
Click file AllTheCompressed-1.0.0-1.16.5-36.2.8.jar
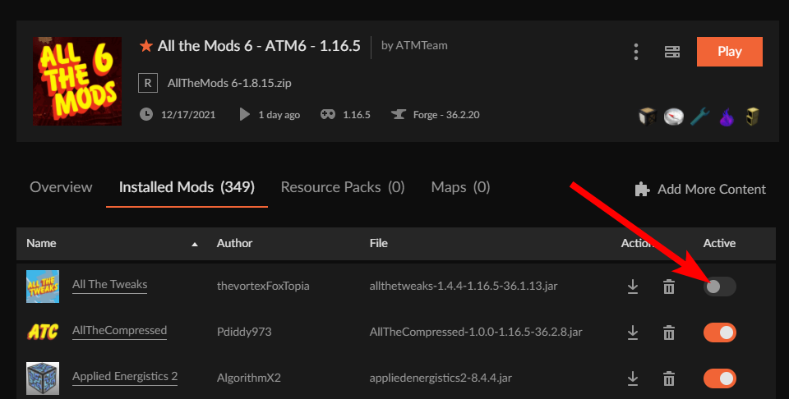(x=476, y=332)
